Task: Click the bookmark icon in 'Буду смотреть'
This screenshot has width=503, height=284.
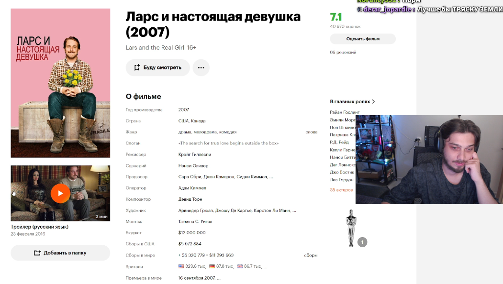Action: click(137, 67)
